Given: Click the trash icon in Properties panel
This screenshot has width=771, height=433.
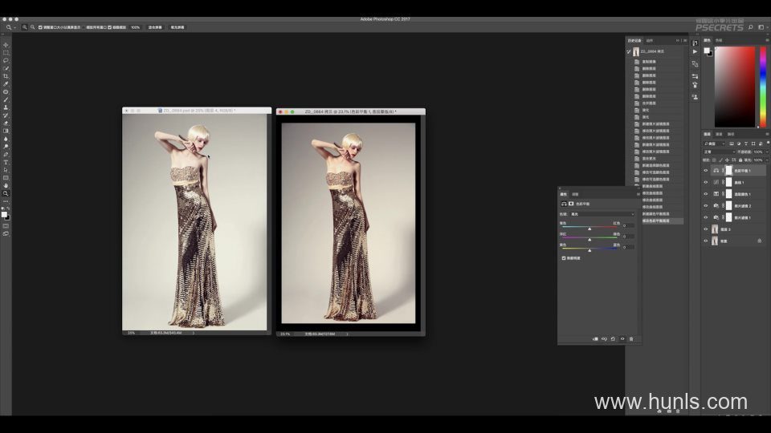Looking at the screenshot, I should (x=631, y=339).
